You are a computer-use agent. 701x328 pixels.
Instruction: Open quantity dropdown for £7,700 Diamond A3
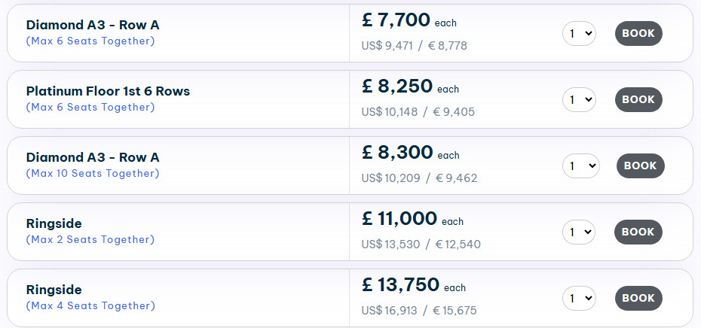coord(579,34)
